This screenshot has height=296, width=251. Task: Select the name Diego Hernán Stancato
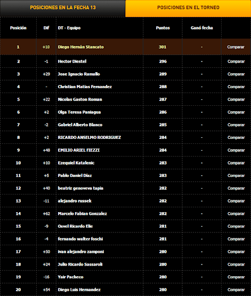click(x=81, y=47)
